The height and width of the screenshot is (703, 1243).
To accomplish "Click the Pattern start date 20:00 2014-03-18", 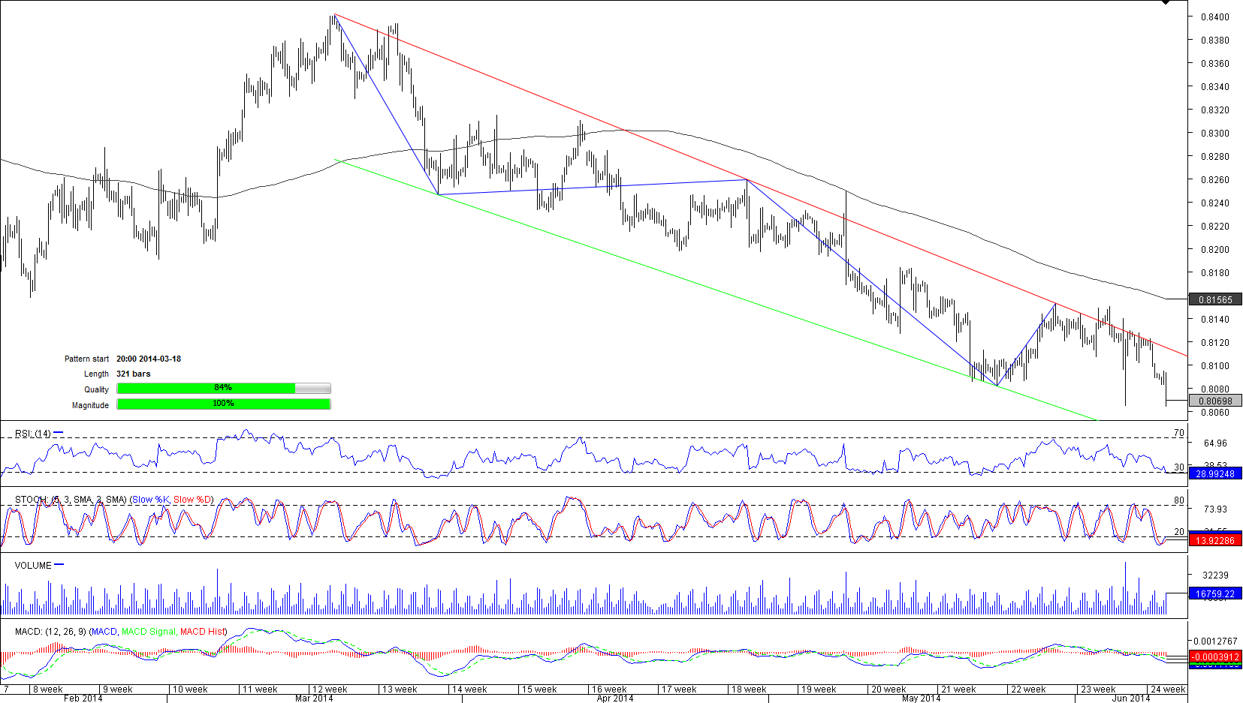I will 149,359.
